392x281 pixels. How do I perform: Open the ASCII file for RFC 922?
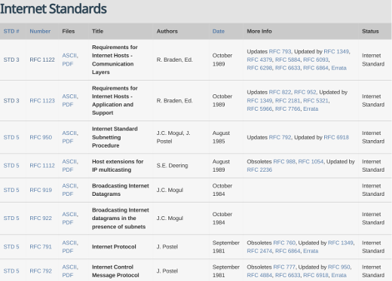(x=70, y=215)
